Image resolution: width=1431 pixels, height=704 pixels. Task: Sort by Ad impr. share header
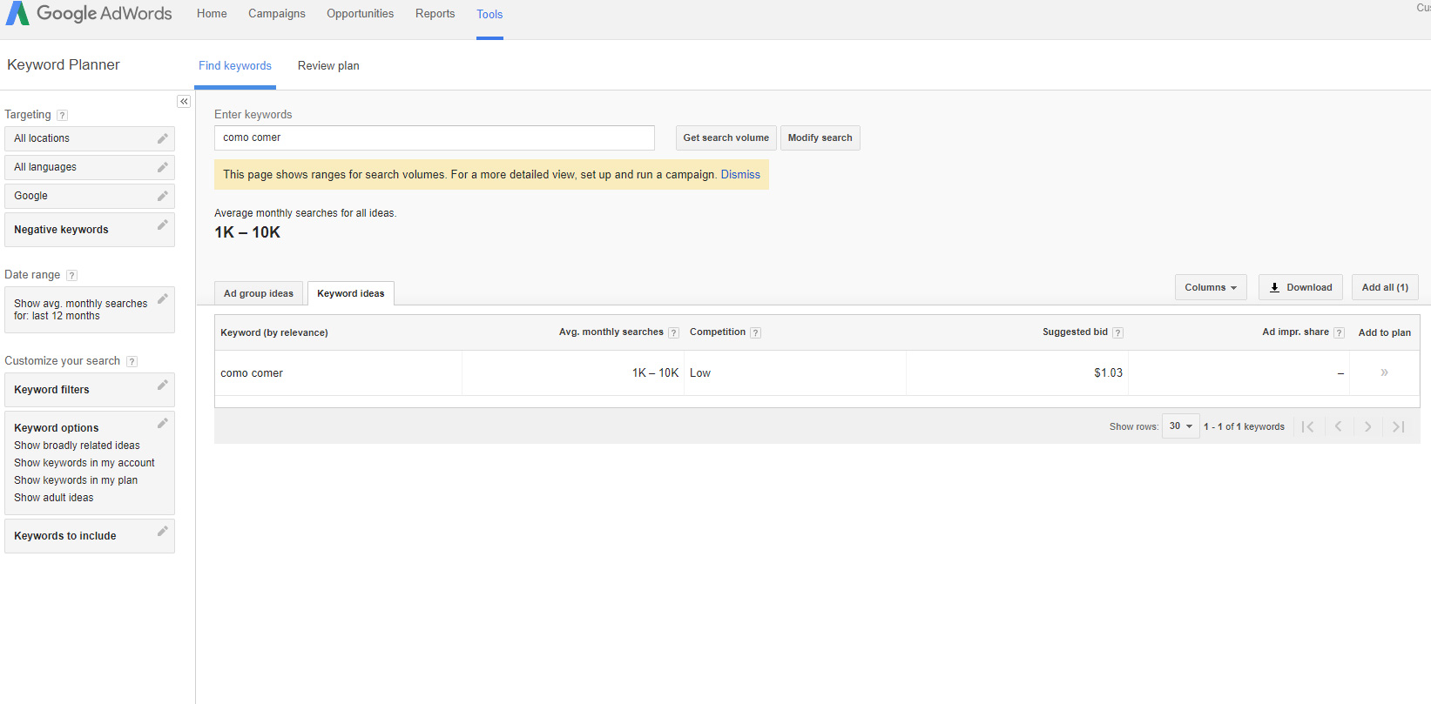[x=1295, y=332]
